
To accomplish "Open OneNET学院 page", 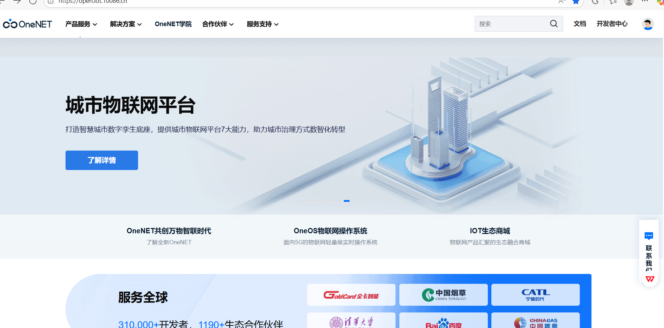I will tap(173, 24).
